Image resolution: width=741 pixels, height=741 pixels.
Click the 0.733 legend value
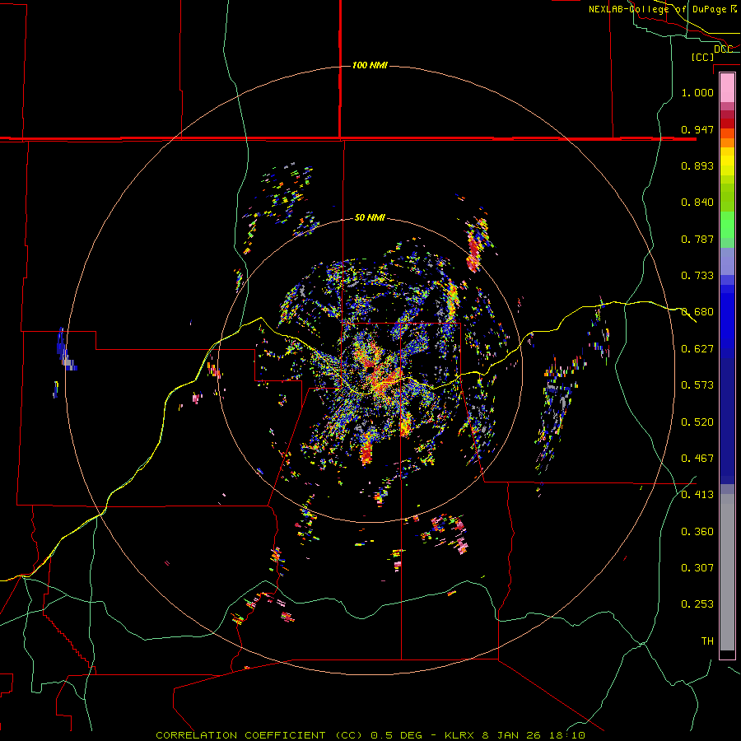click(697, 276)
